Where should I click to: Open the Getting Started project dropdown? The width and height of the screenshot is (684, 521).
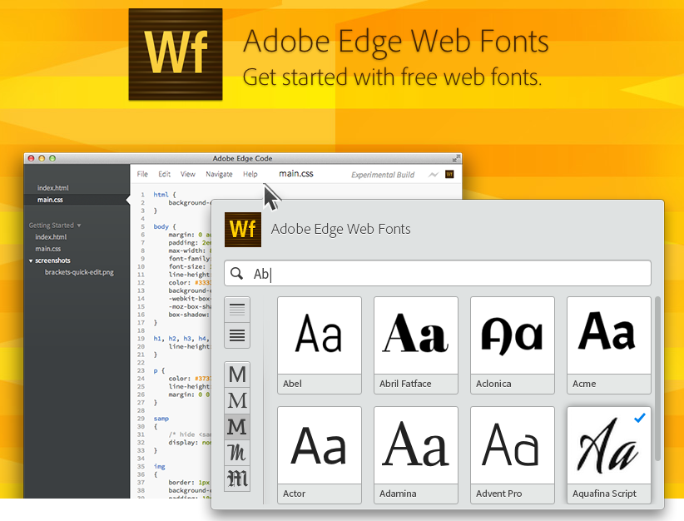(x=55, y=226)
